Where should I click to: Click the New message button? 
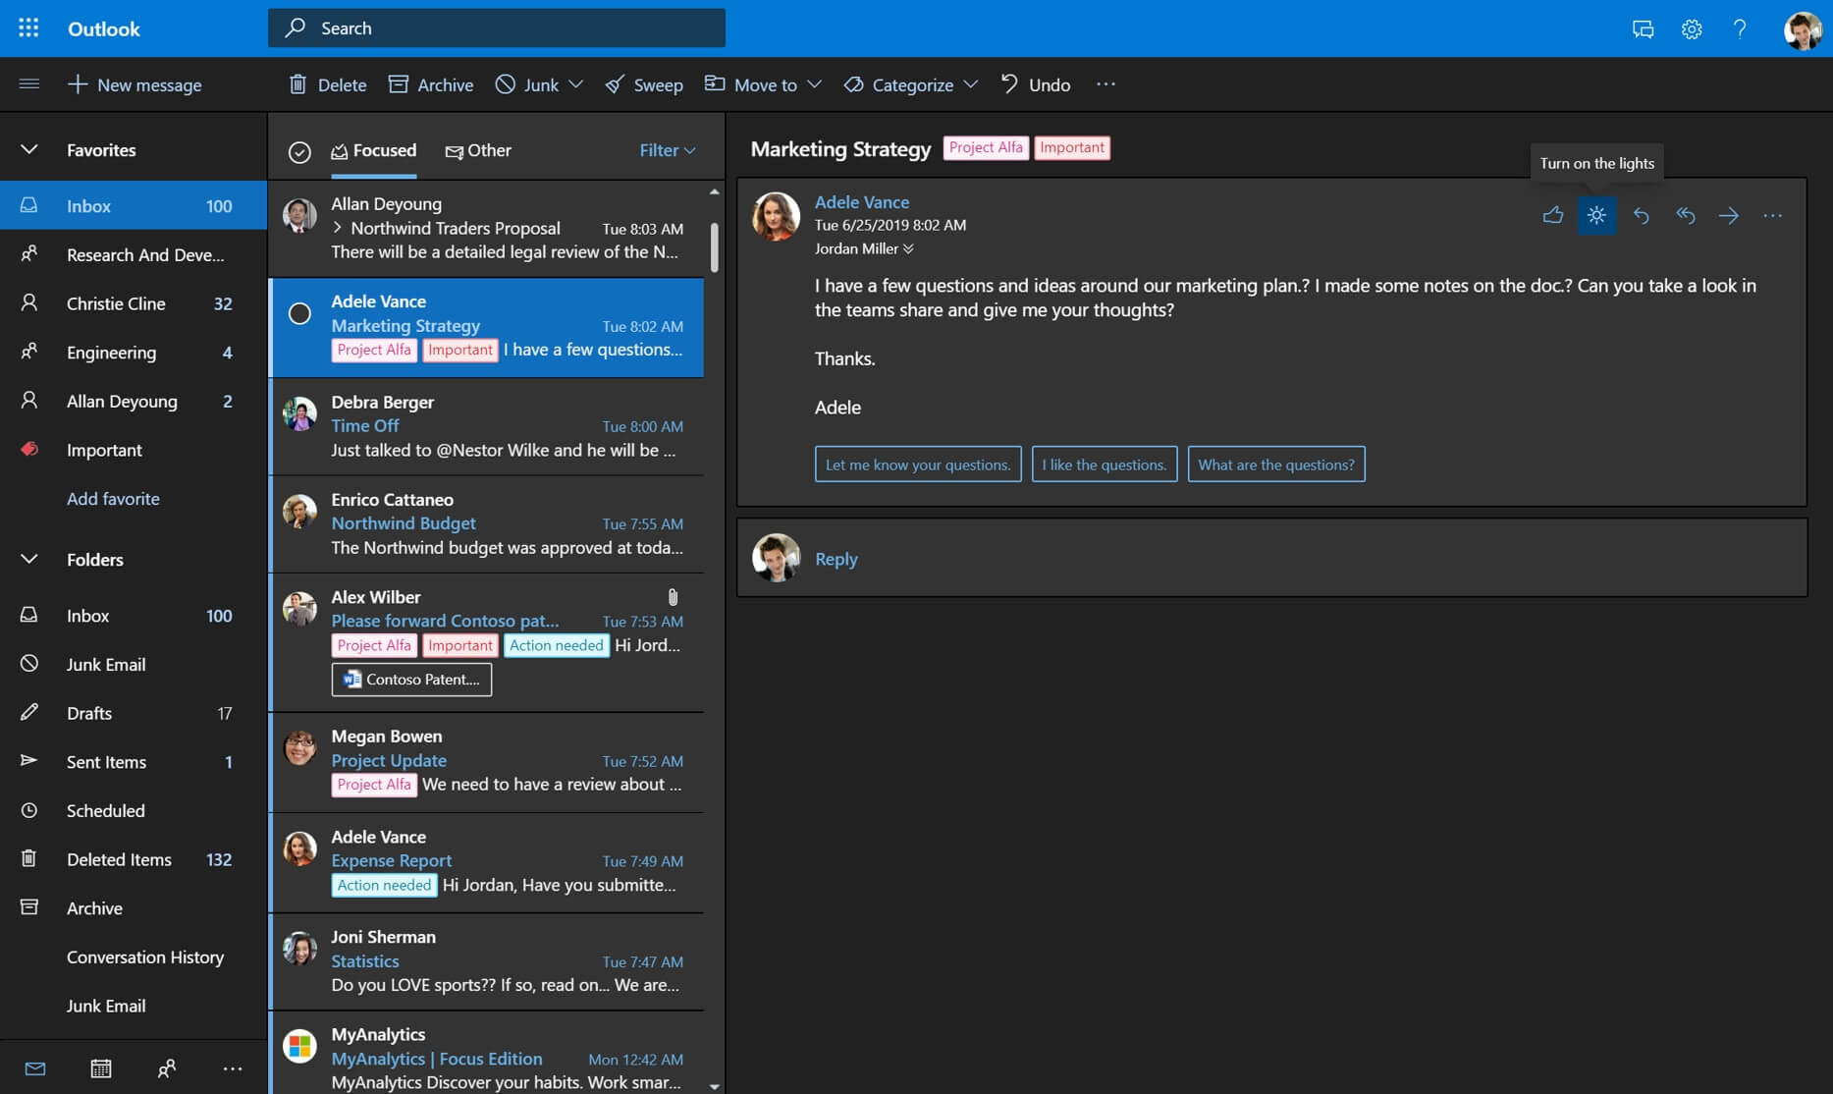pyautogui.click(x=135, y=84)
